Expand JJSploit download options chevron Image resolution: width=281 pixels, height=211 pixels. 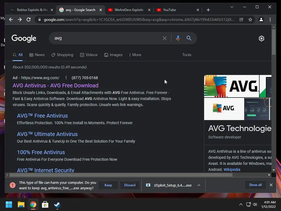199,185
